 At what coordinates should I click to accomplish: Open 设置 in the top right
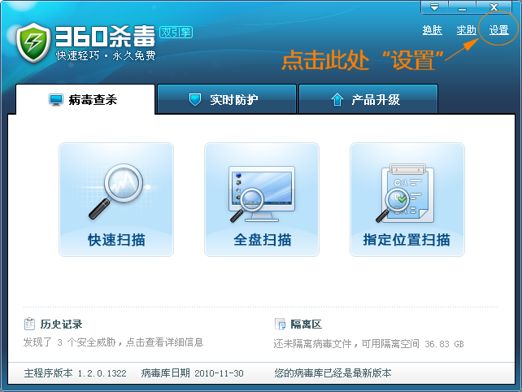tap(498, 30)
